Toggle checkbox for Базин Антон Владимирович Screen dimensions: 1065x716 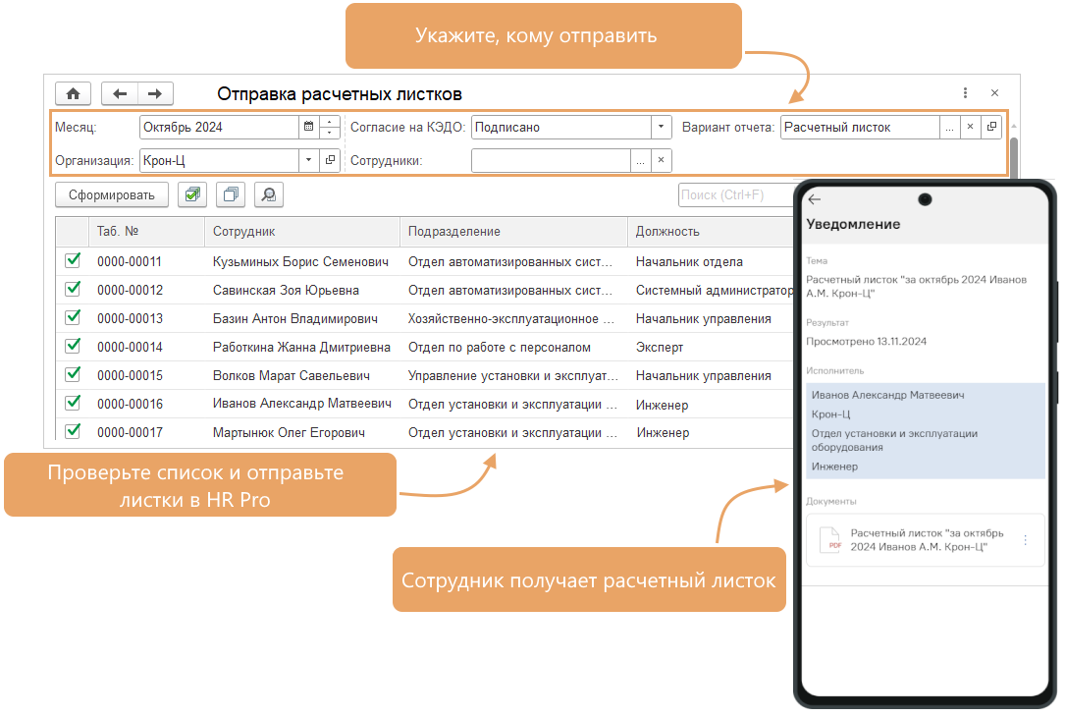73,318
